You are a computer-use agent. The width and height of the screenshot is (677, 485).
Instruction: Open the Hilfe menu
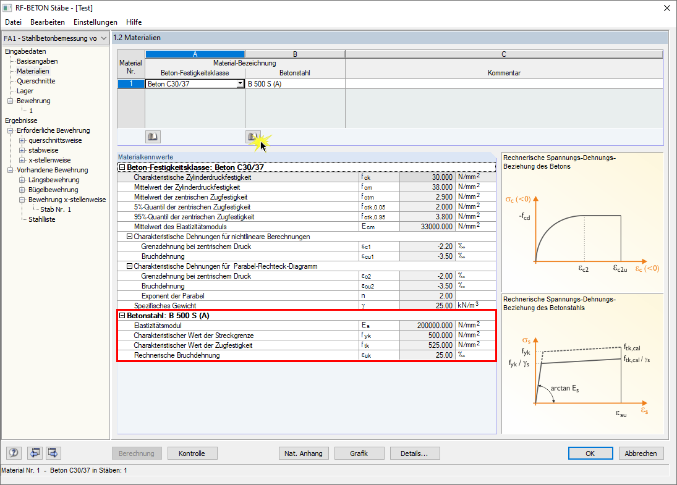point(134,22)
